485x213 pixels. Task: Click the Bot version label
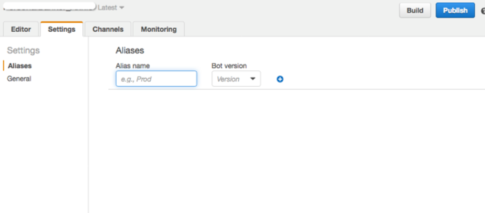229,66
